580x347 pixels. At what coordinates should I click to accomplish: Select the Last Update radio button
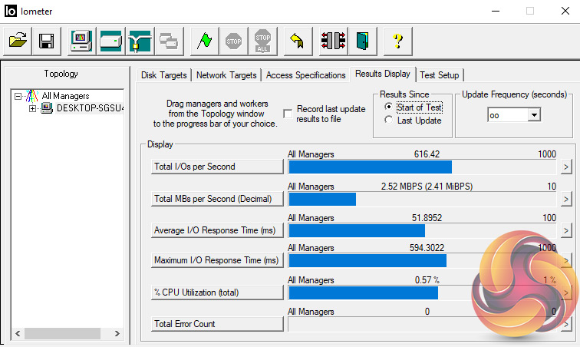[389, 121]
